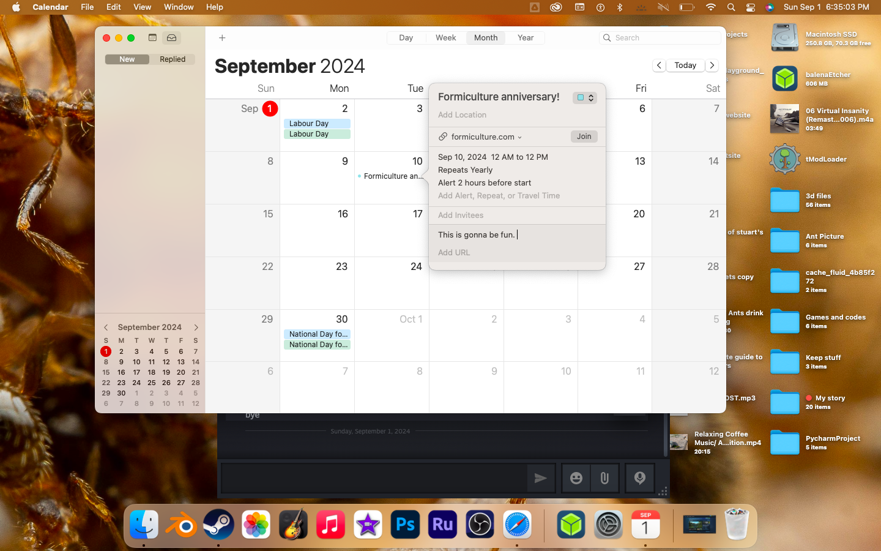Click the Steam chat message box
Viewport: 881px width, 551px height.
point(374,478)
